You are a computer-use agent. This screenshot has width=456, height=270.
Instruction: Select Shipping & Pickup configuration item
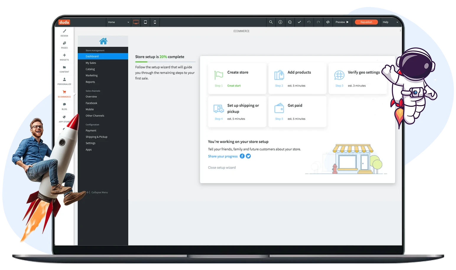96,137
